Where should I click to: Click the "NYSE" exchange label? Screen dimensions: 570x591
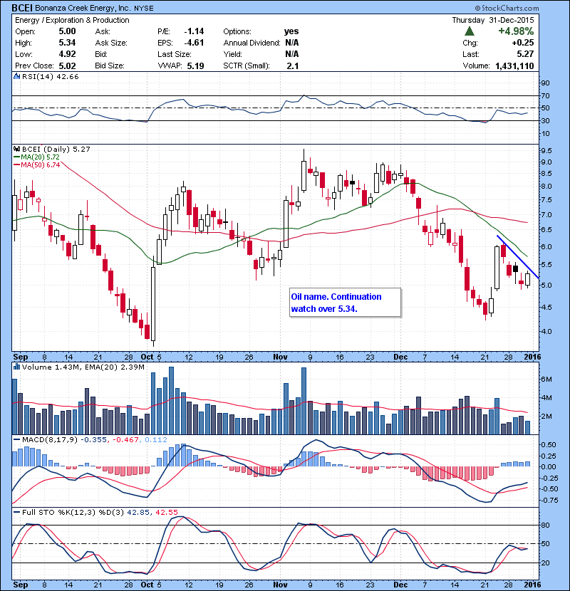point(144,9)
